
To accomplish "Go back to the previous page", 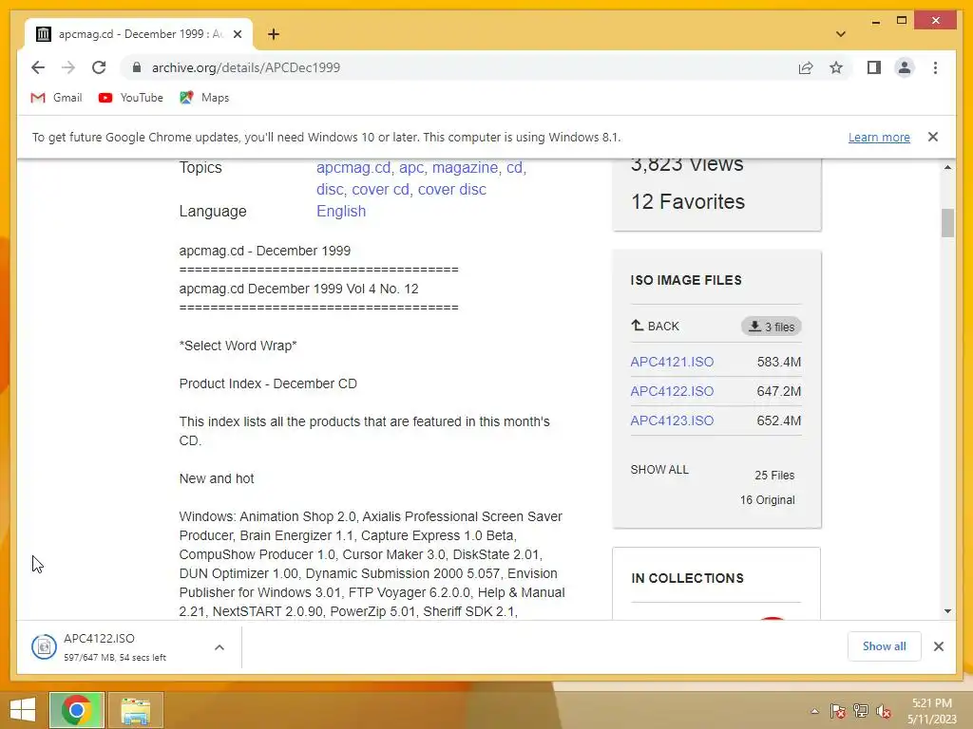I will tap(38, 67).
